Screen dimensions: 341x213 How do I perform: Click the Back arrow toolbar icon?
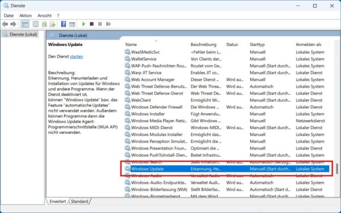click(5, 24)
